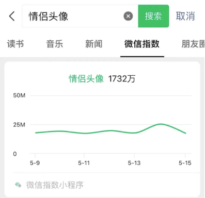Focus the 情侣头像 search input field
The image size is (205, 198).
[80, 16]
